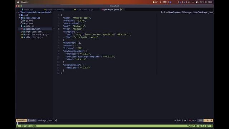Click the JS icon beside vite.config.js in tree

21,37
